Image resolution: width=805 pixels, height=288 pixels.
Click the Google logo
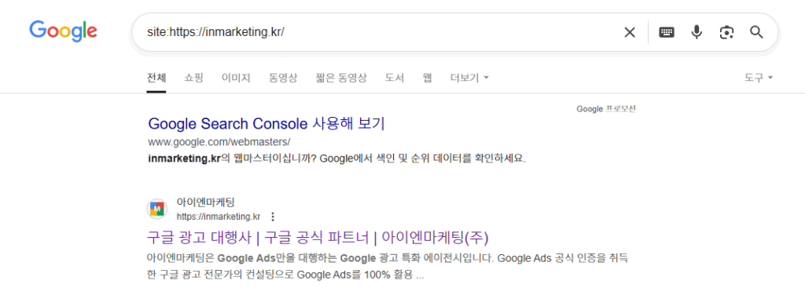coord(63,31)
